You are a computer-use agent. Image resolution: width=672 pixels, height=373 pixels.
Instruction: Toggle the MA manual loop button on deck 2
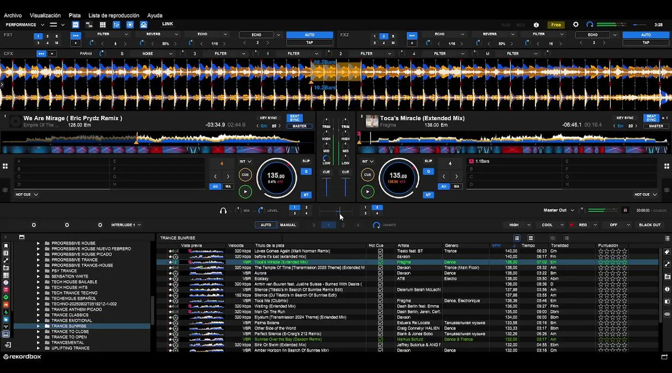tap(456, 187)
